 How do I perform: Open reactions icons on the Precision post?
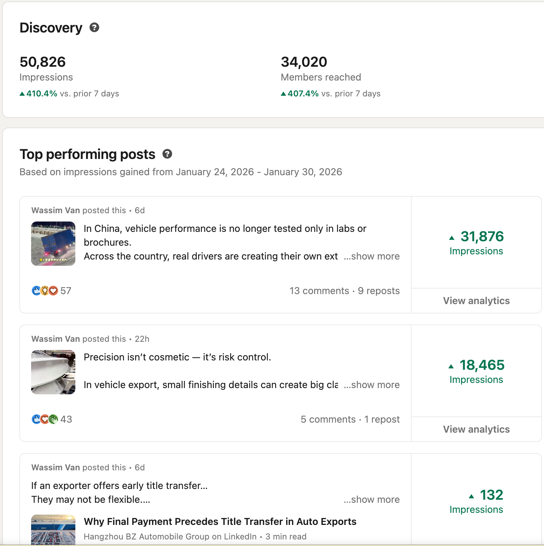(45, 419)
